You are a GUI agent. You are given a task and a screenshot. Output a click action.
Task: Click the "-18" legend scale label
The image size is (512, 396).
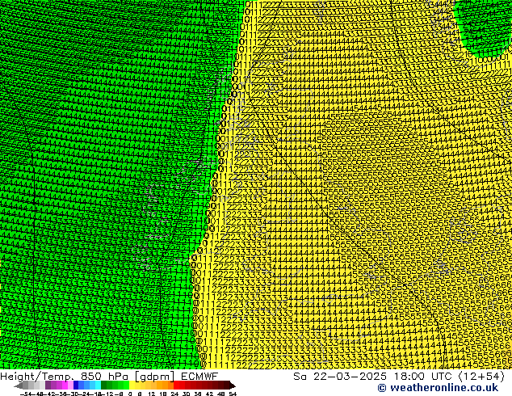(x=96, y=394)
